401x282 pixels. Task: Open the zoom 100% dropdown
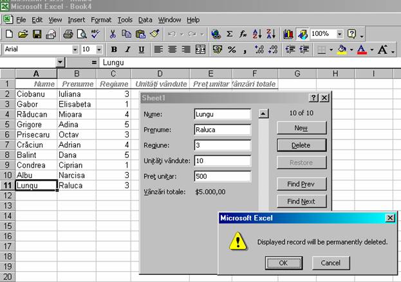click(x=339, y=34)
